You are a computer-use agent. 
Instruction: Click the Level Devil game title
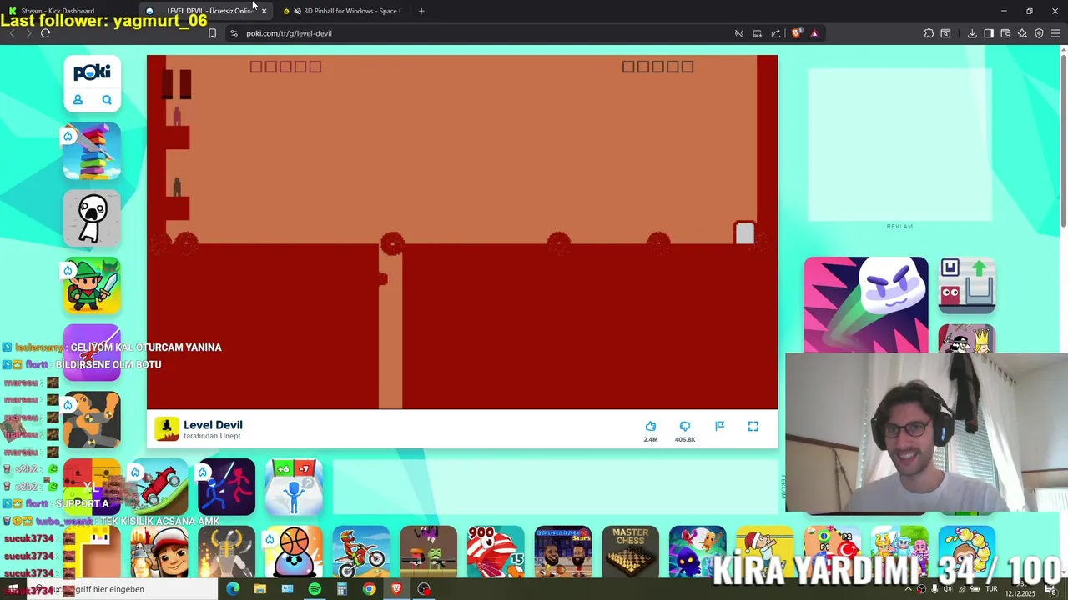(213, 425)
